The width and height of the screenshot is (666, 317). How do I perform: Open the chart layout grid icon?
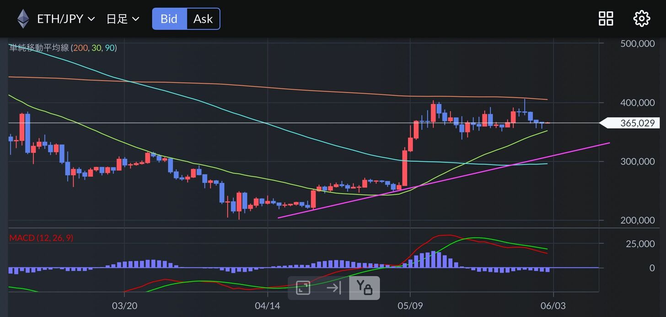point(606,19)
